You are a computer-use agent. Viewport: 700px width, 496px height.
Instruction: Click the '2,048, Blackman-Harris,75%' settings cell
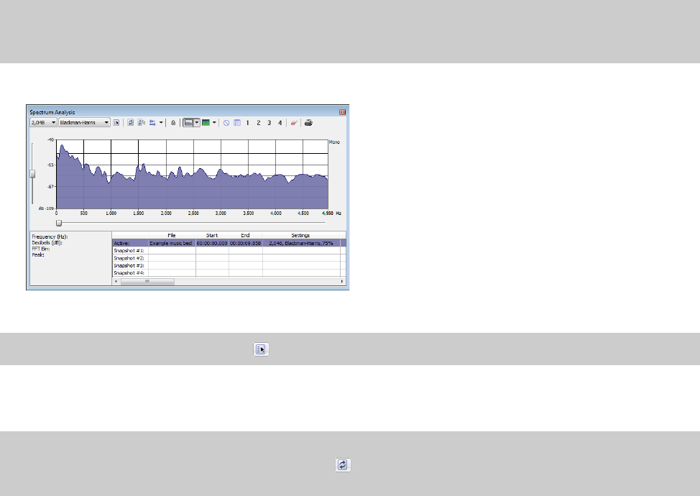pyautogui.click(x=301, y=243)
